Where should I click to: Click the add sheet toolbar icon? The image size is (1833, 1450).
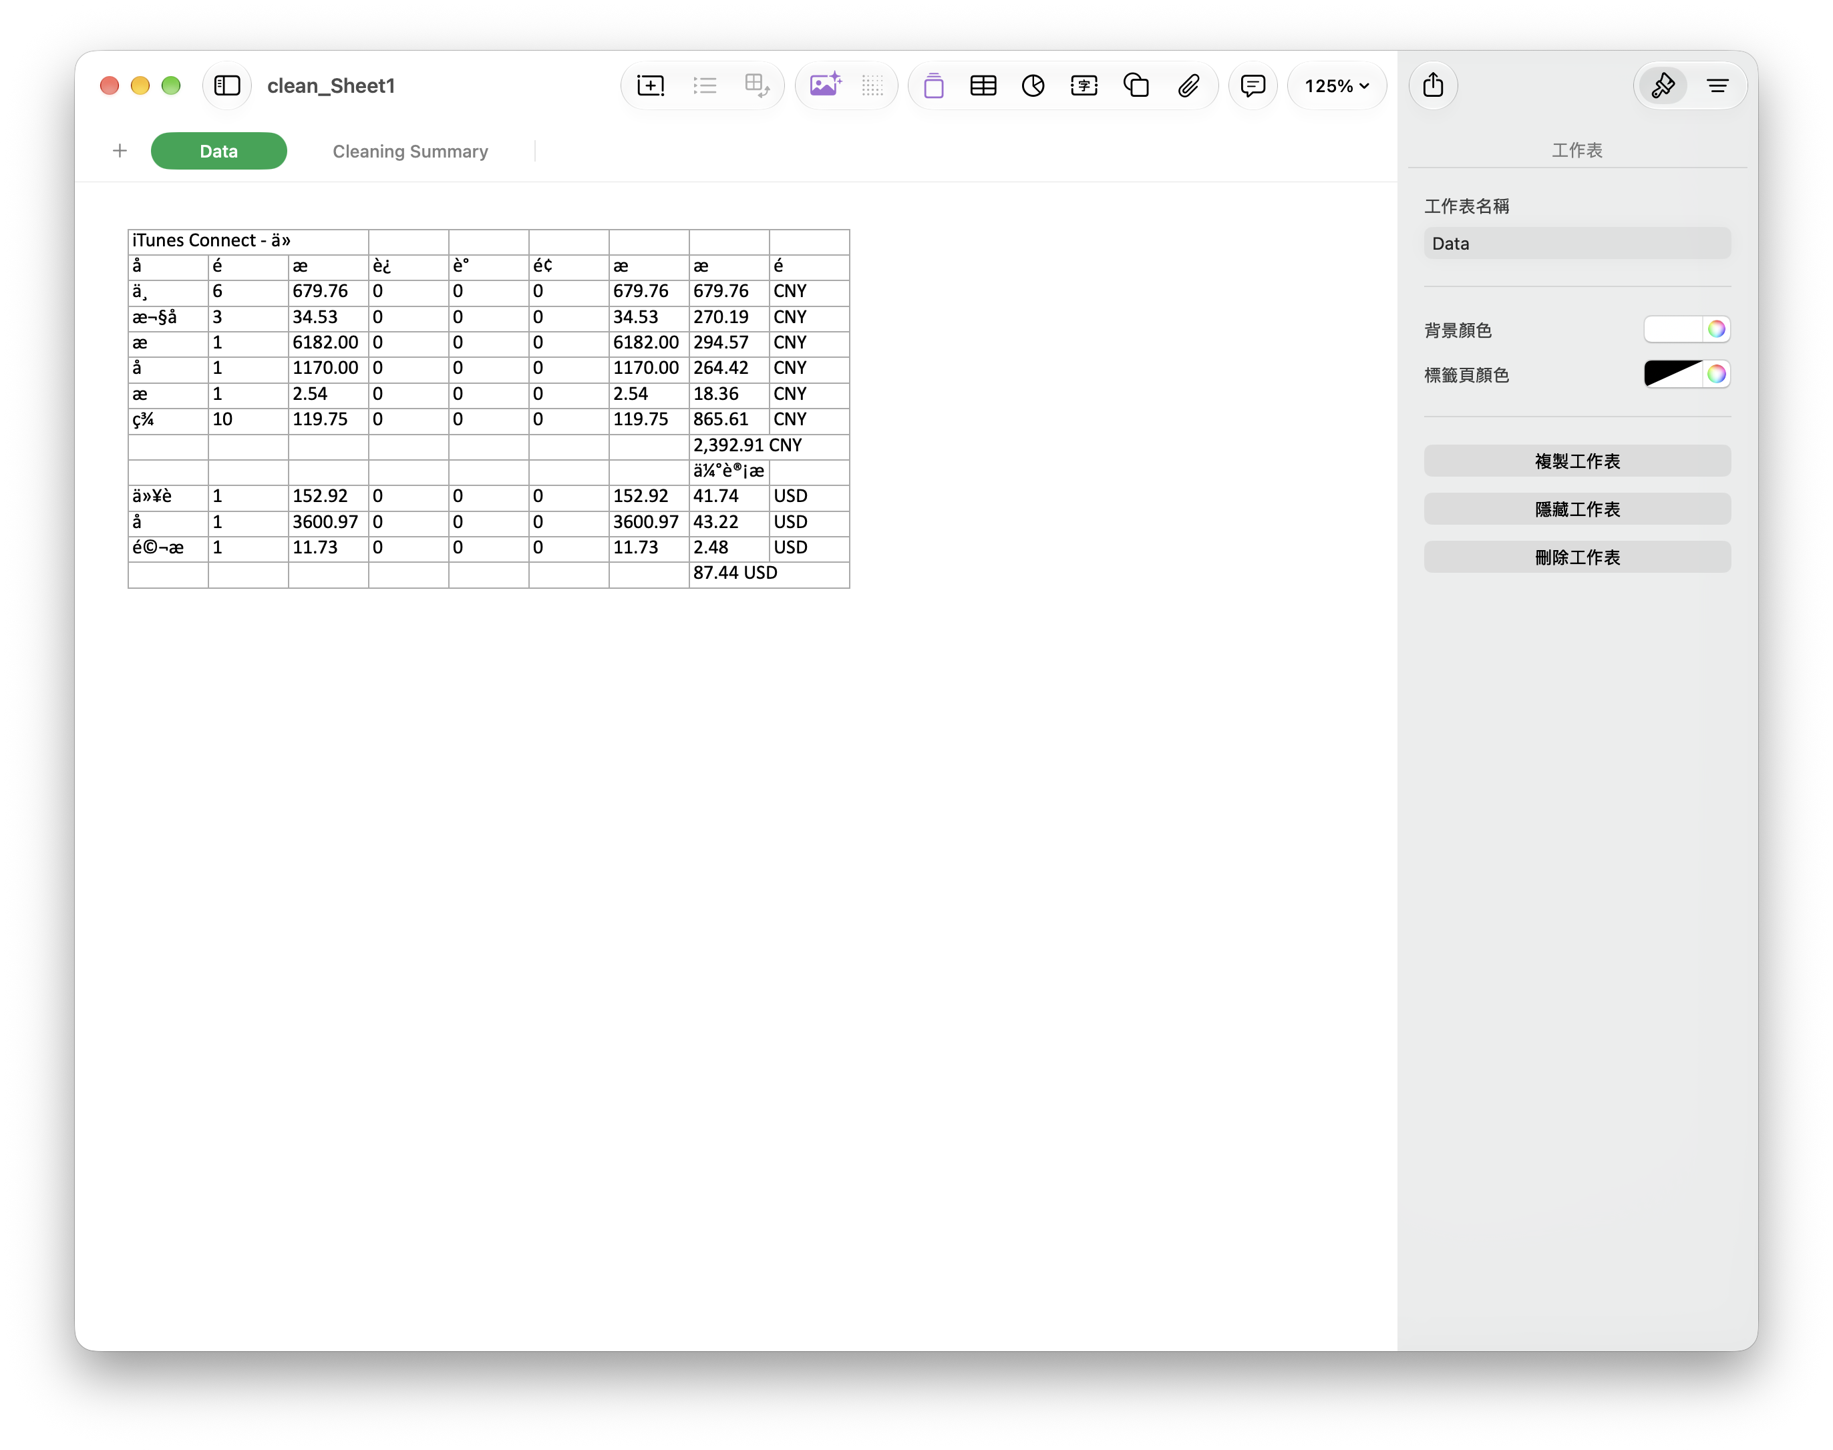coord(651,85)
